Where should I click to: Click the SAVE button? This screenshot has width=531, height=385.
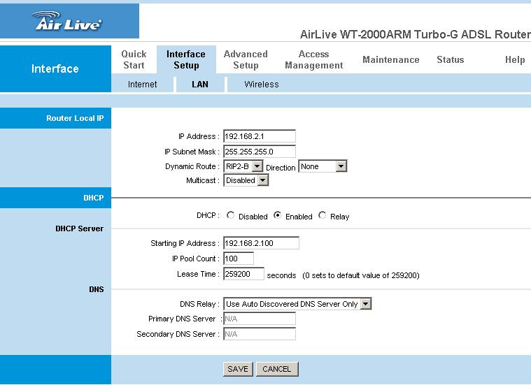click(238, 369)
